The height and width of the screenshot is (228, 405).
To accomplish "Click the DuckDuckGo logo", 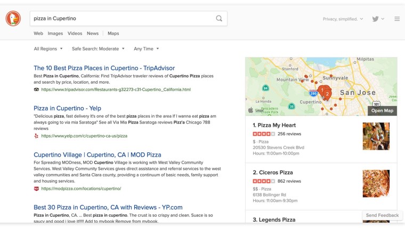I will (13, 19).
